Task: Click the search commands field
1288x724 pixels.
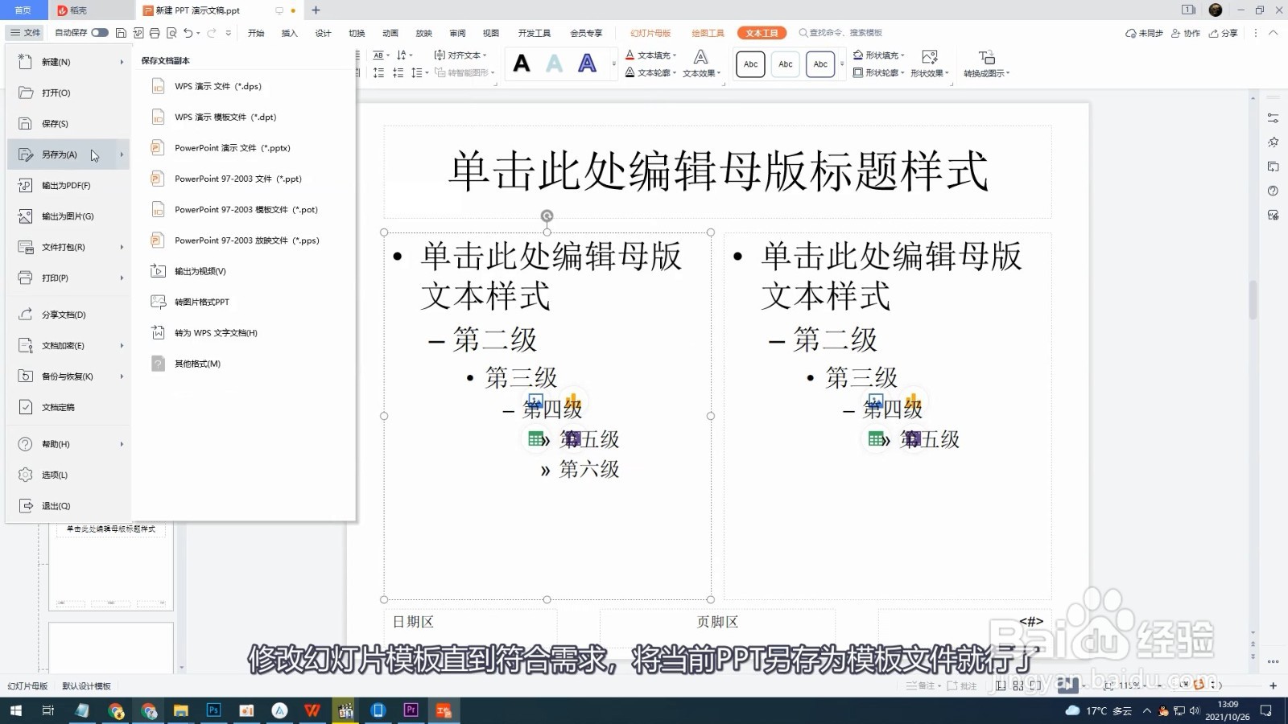Action: pos(841,33)
